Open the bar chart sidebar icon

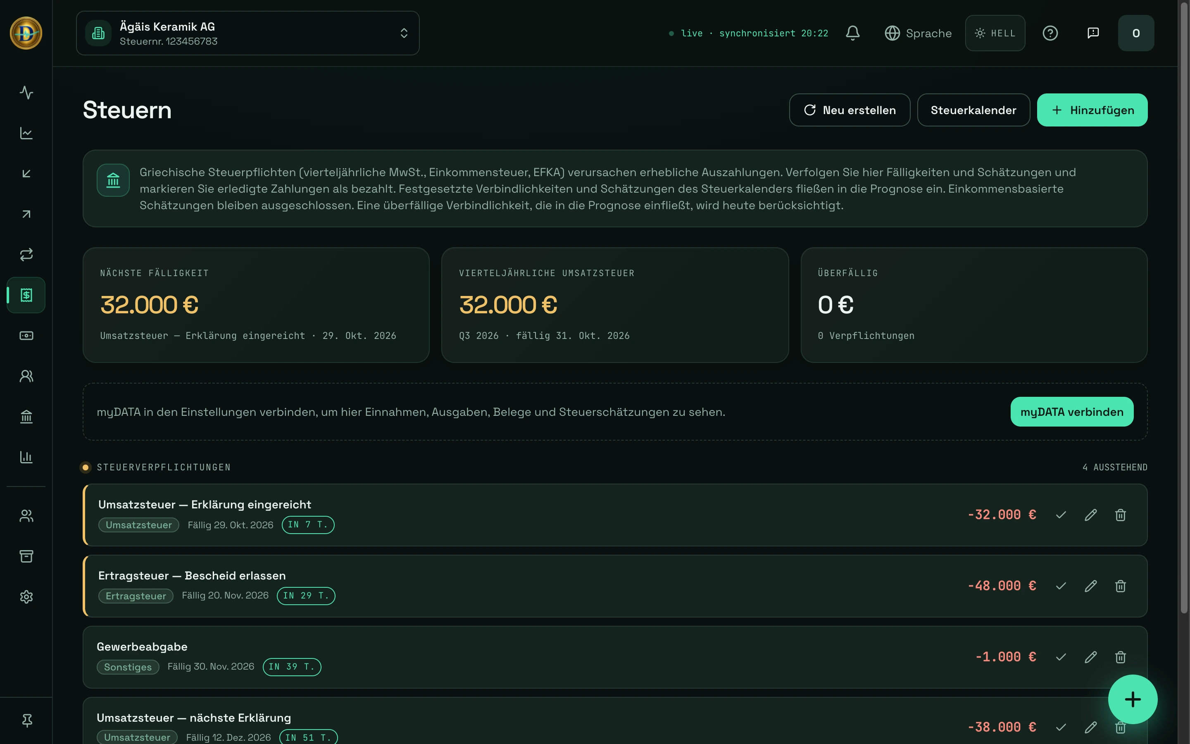tap(26, 457)
